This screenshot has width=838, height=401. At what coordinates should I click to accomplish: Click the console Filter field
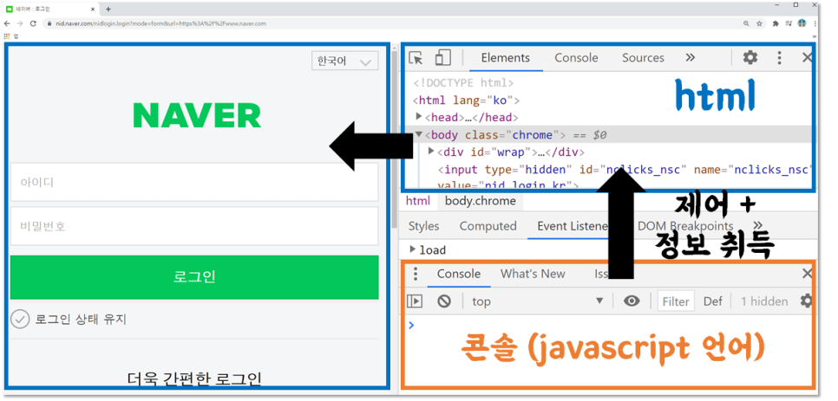(x=676, y=301)
